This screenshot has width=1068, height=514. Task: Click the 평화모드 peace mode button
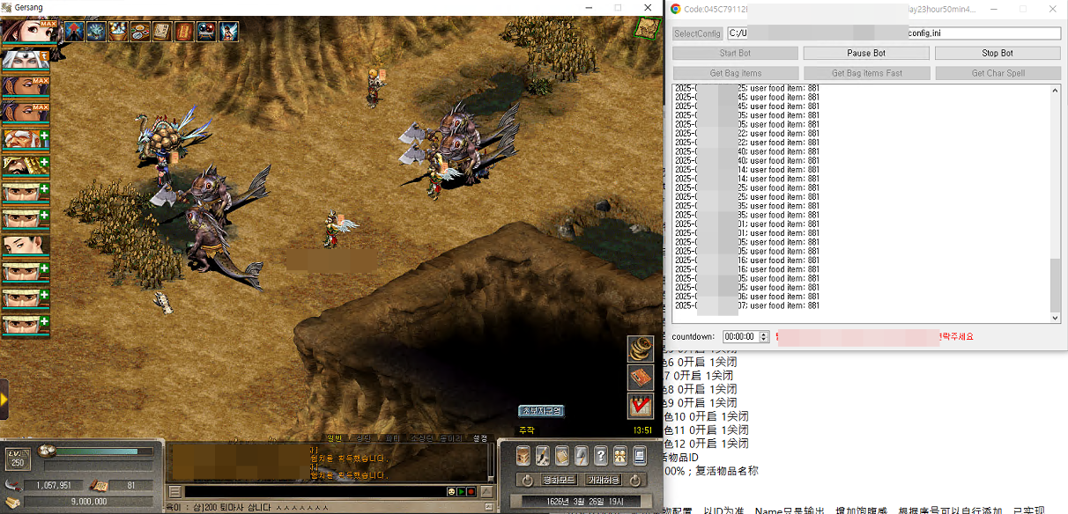(560, 481)
